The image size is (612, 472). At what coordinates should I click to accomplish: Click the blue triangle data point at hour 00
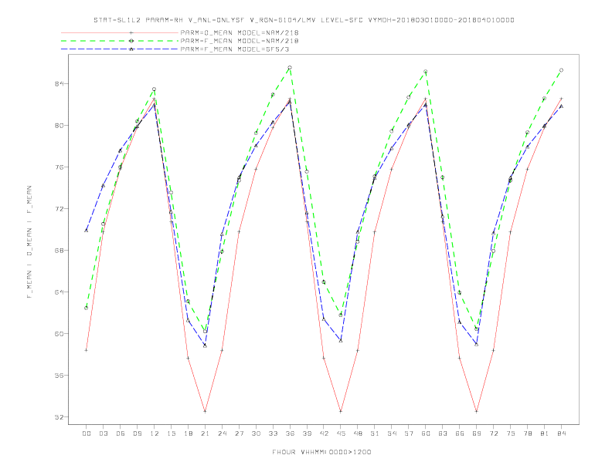click(x=87, y=231)
